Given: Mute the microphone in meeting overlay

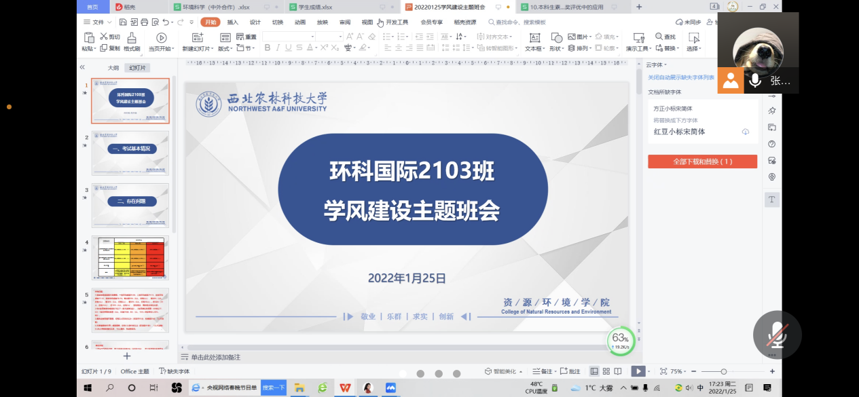Looking at the screenshot, I should pos(777,335).
